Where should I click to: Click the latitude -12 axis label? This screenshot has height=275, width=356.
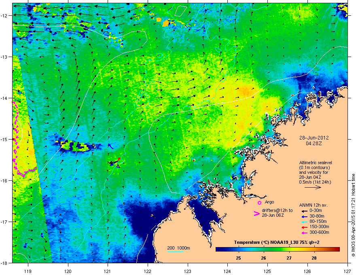pos(4,15)
